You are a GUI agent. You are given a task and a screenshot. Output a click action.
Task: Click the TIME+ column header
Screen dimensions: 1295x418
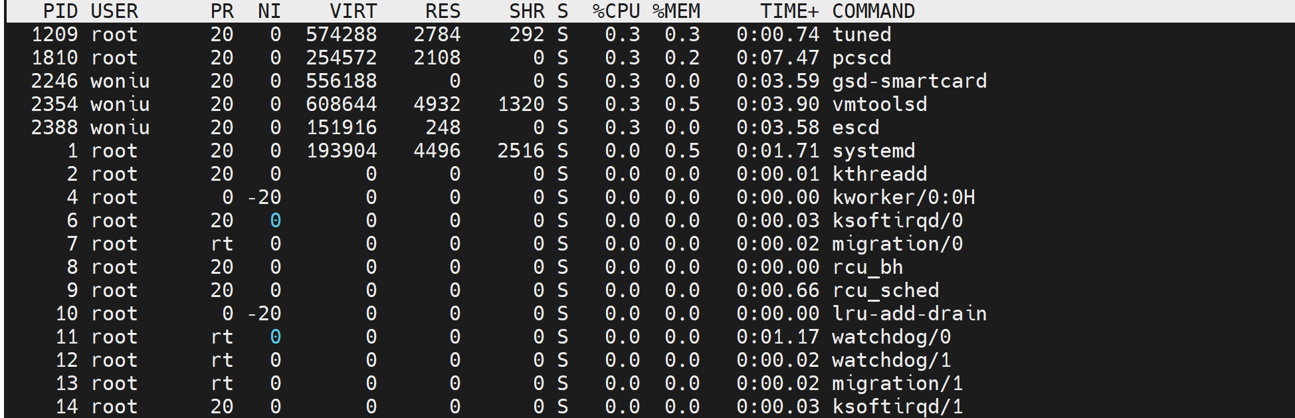pyautogui.click(x=789, y=11)
